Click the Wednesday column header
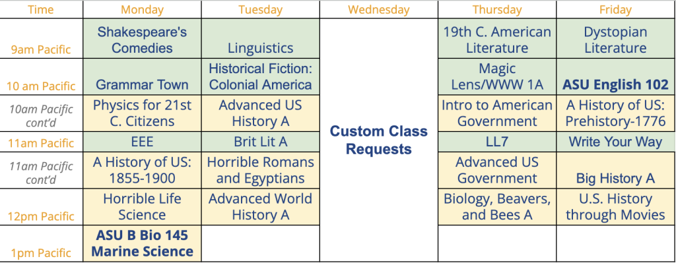676x263 pixels. pos(378,9)
